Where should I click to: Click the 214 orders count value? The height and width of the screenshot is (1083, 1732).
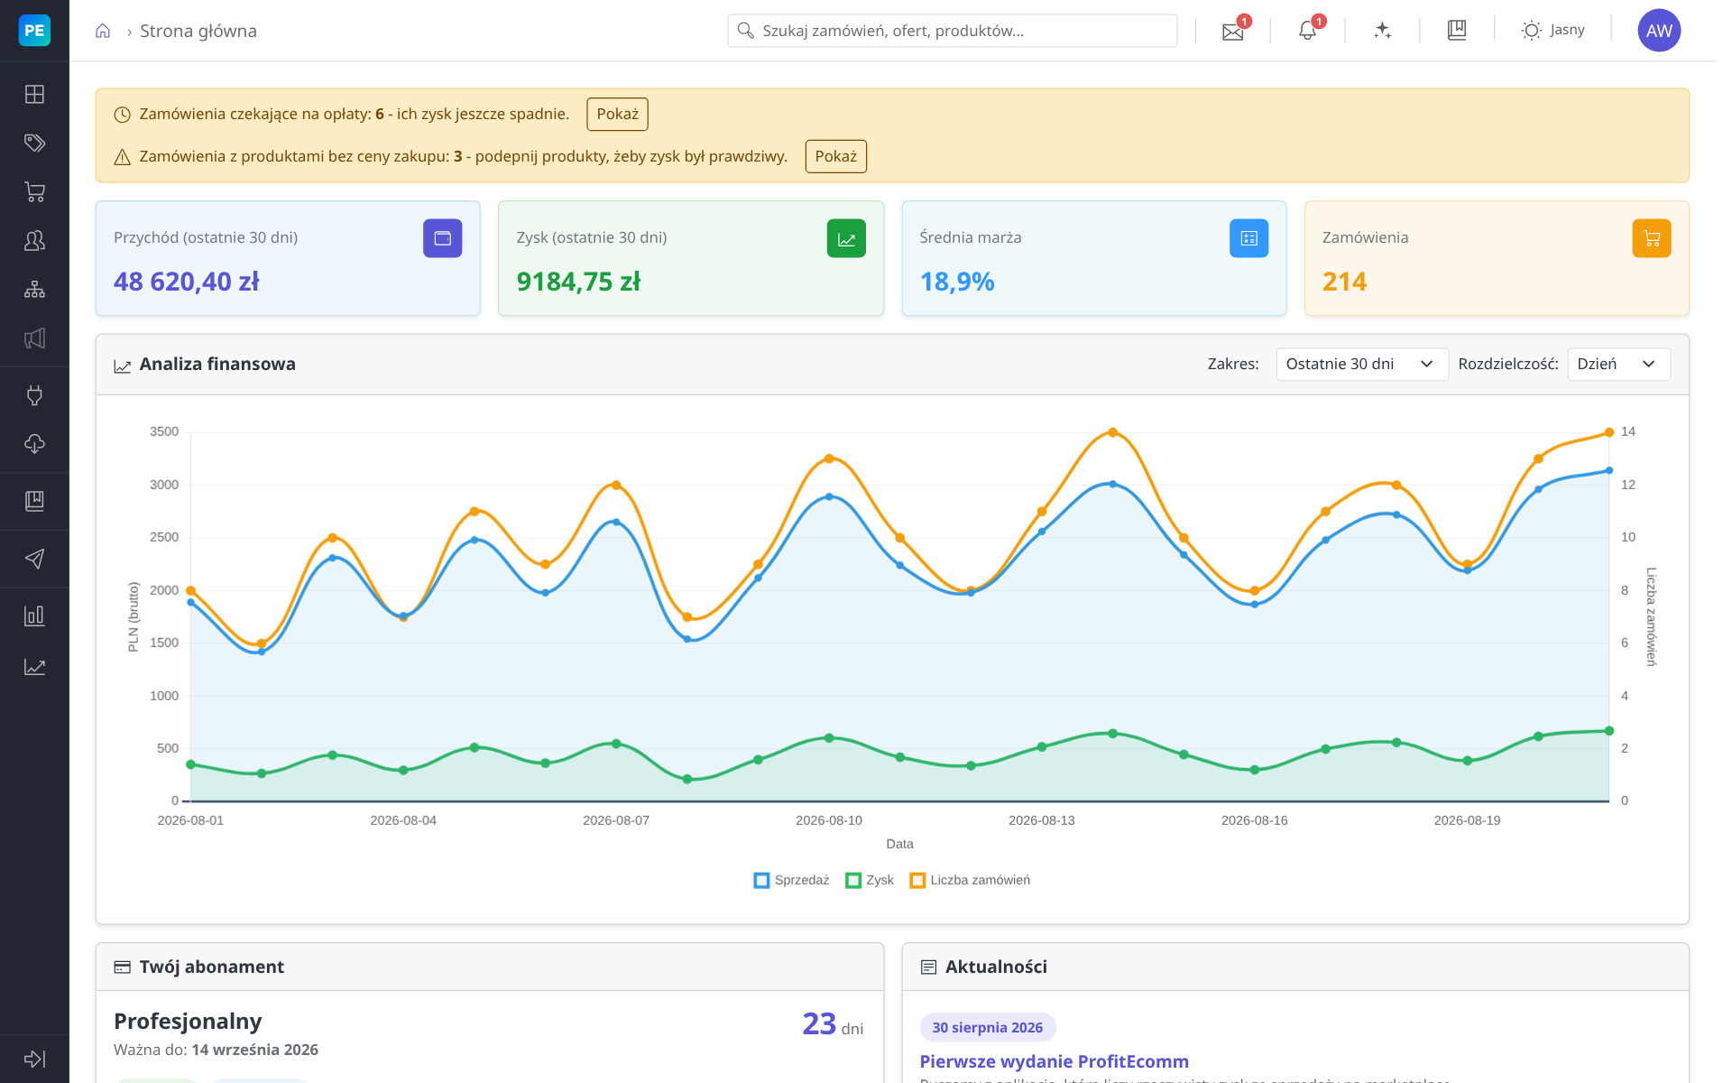1345,282
